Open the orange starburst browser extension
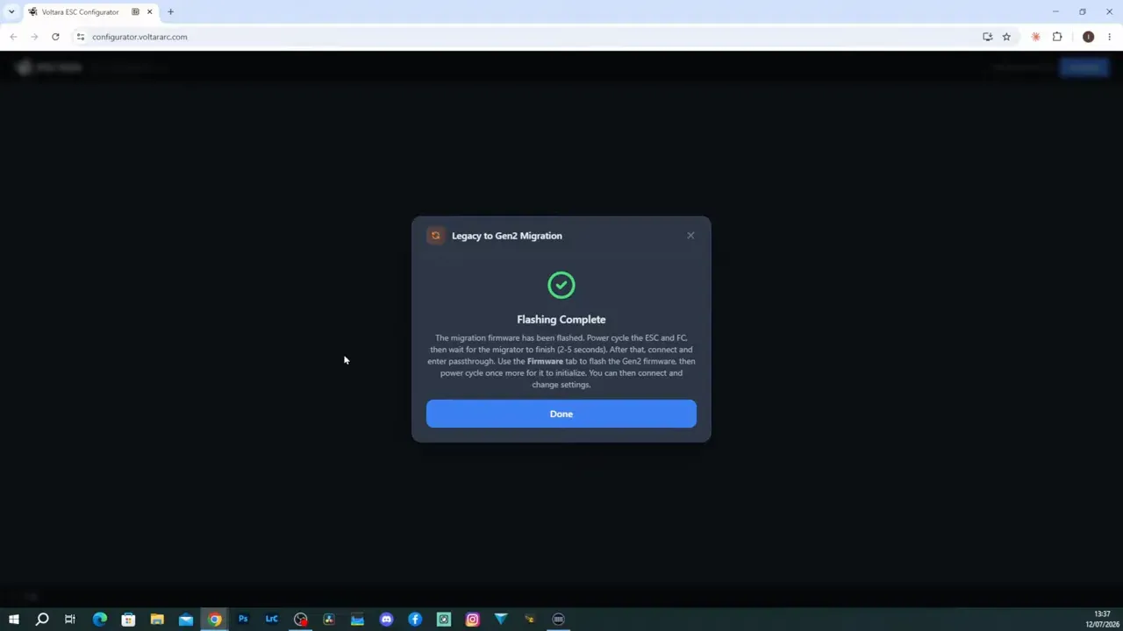Screen dimensions: 1123x631 [1036, 37]
